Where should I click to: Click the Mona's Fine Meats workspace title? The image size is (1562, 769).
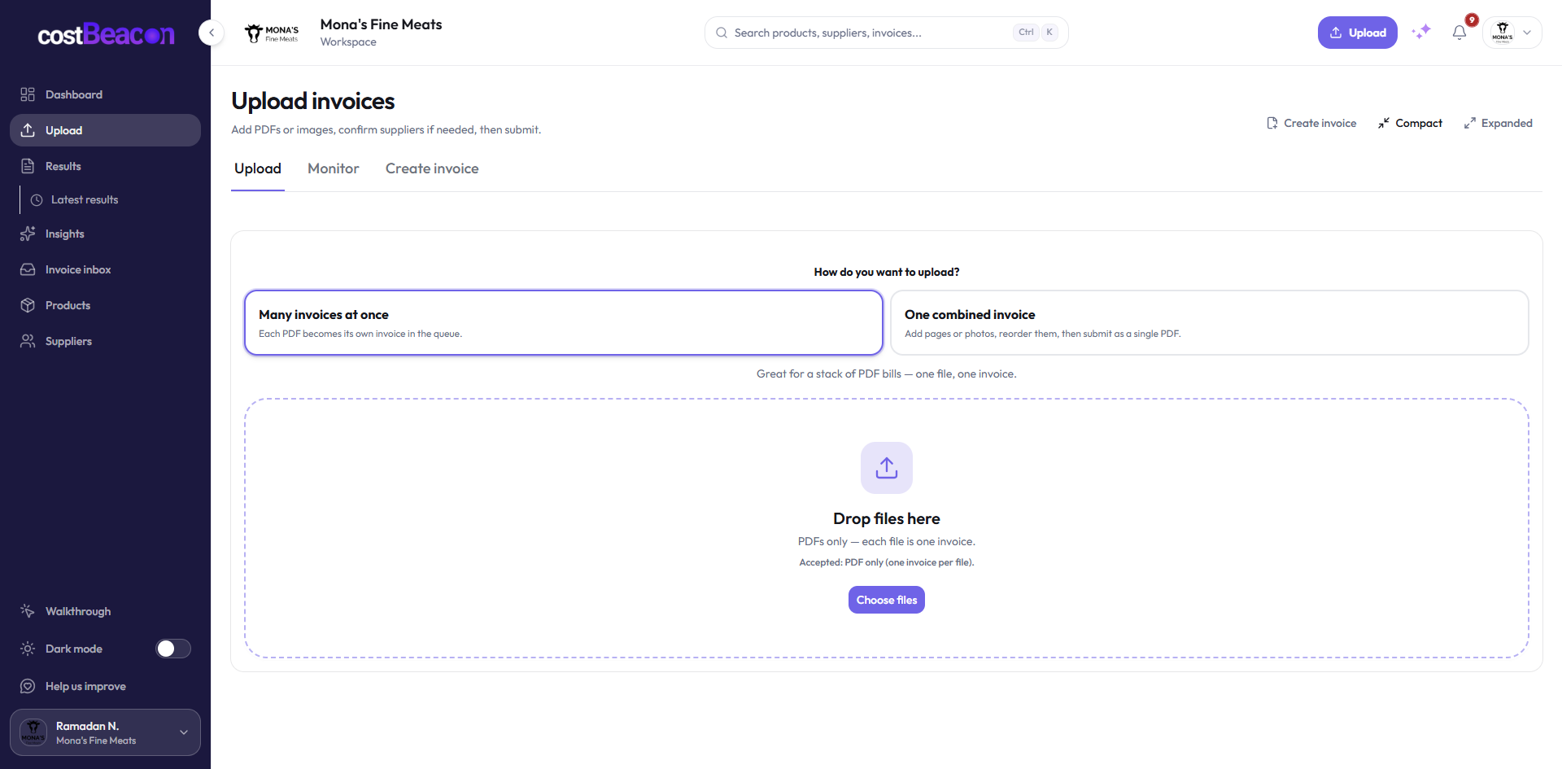pyautogui.click(x=381, y=24)
